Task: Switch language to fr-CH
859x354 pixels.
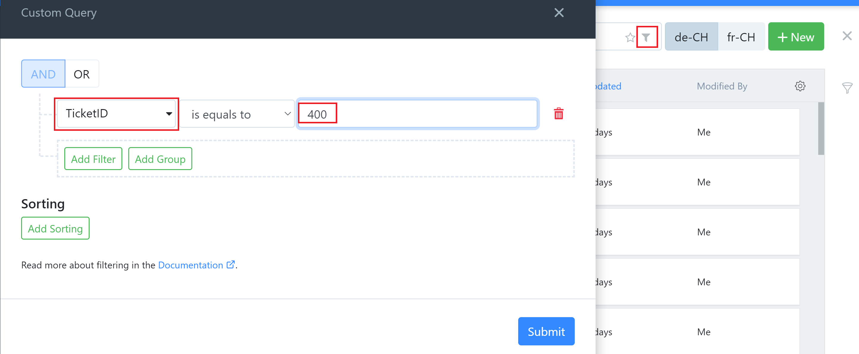Action: [741, 37]
